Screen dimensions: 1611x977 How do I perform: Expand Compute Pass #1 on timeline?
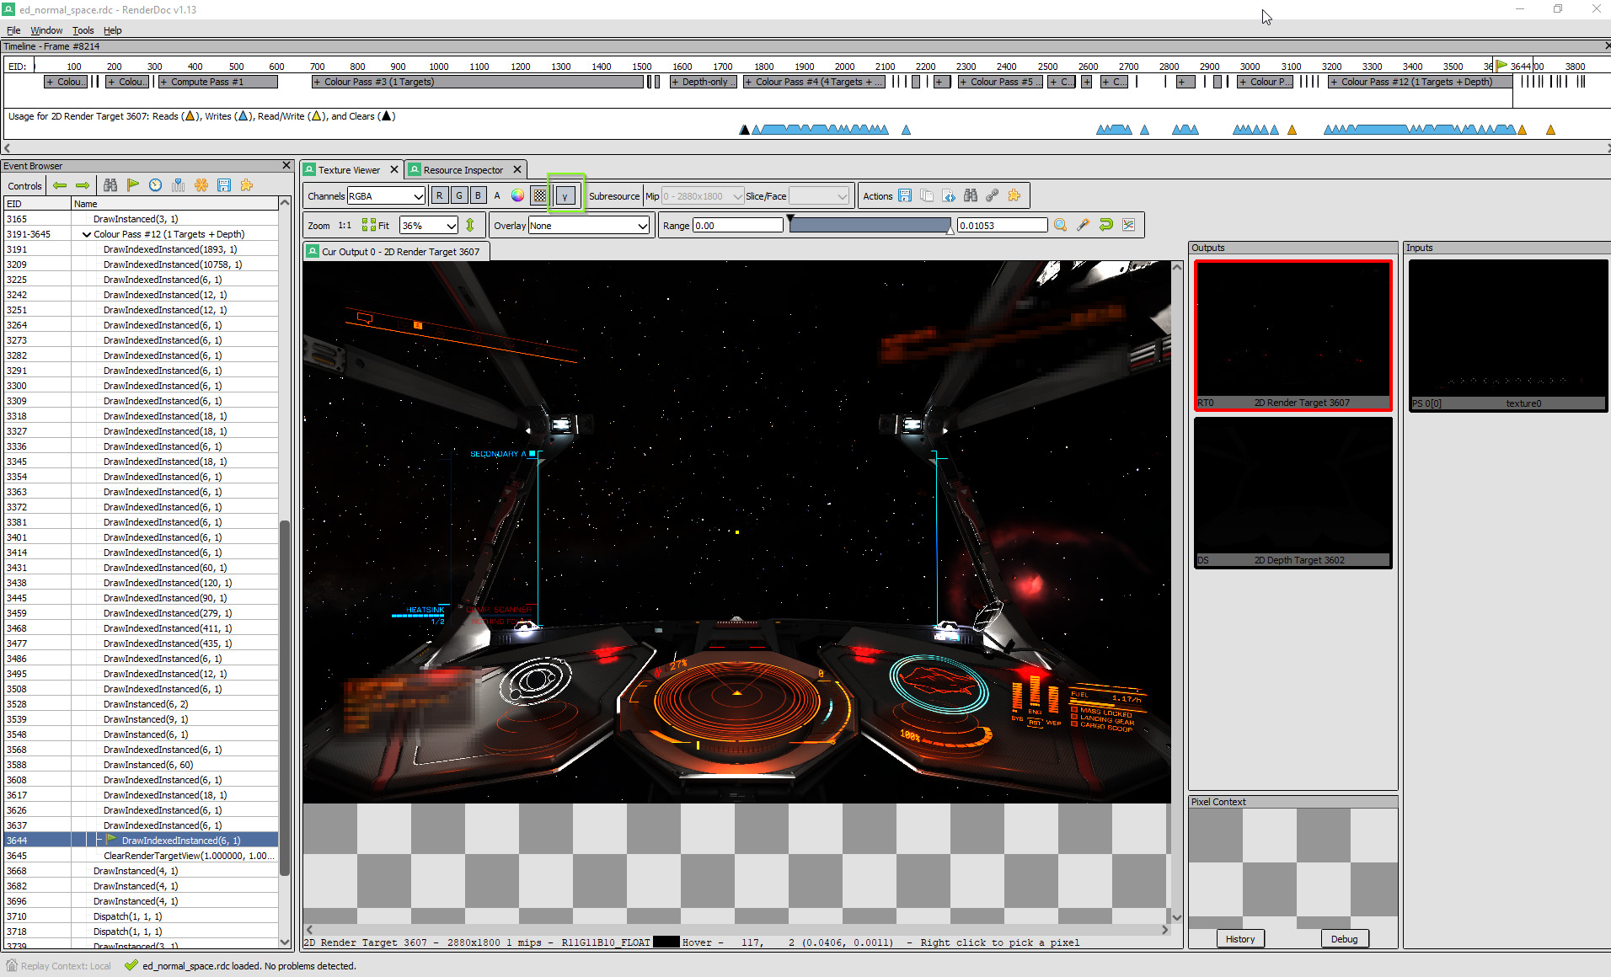click(x=163, y=82)
